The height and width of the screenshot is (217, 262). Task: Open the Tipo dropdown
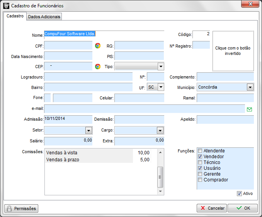coord(161,67)
